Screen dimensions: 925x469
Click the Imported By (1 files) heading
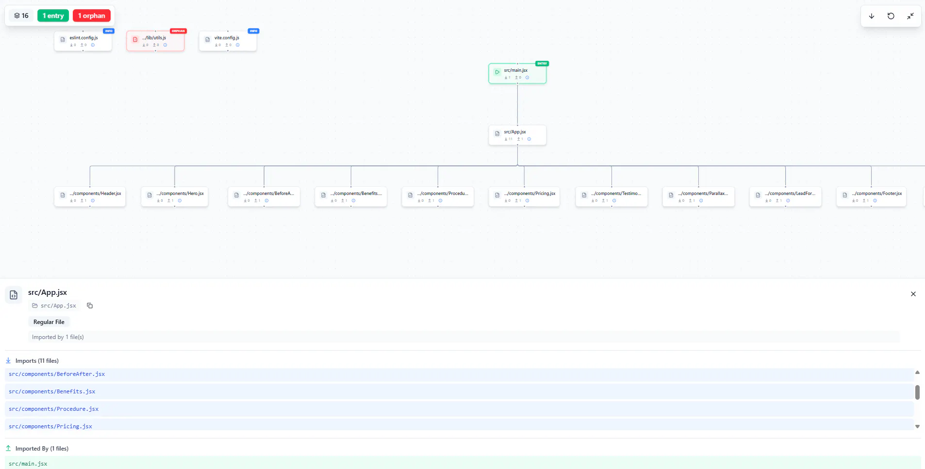click(x=42, y=449)
